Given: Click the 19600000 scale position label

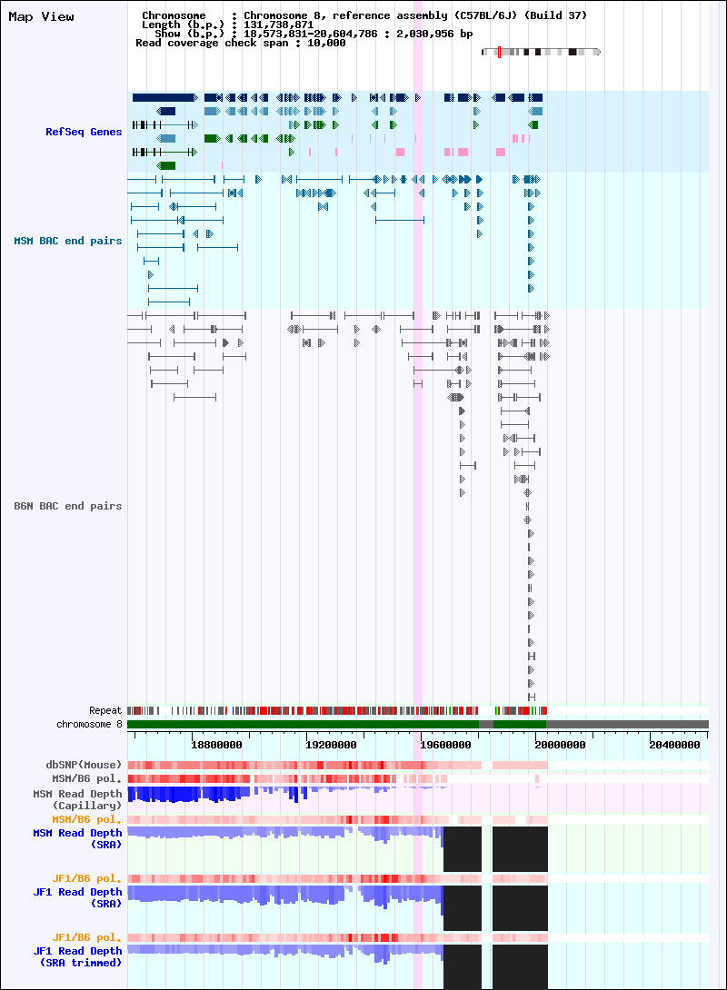Looking at the screenshot, I should [x=445, y=745].
